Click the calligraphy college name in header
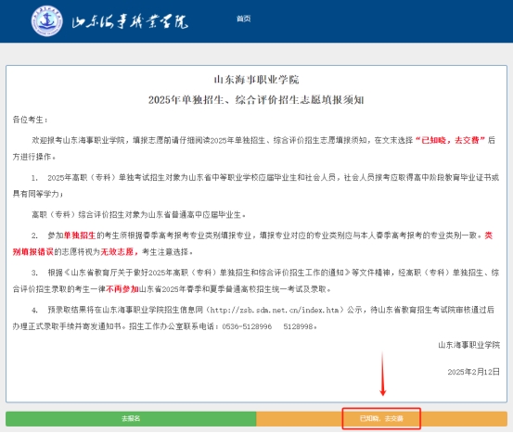The width and height of the screenshot is (513, 433). point(130,21)
